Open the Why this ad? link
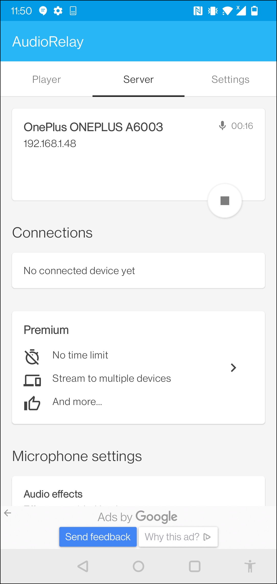Viewport: 277px width, 584px height. click(178, 537)
